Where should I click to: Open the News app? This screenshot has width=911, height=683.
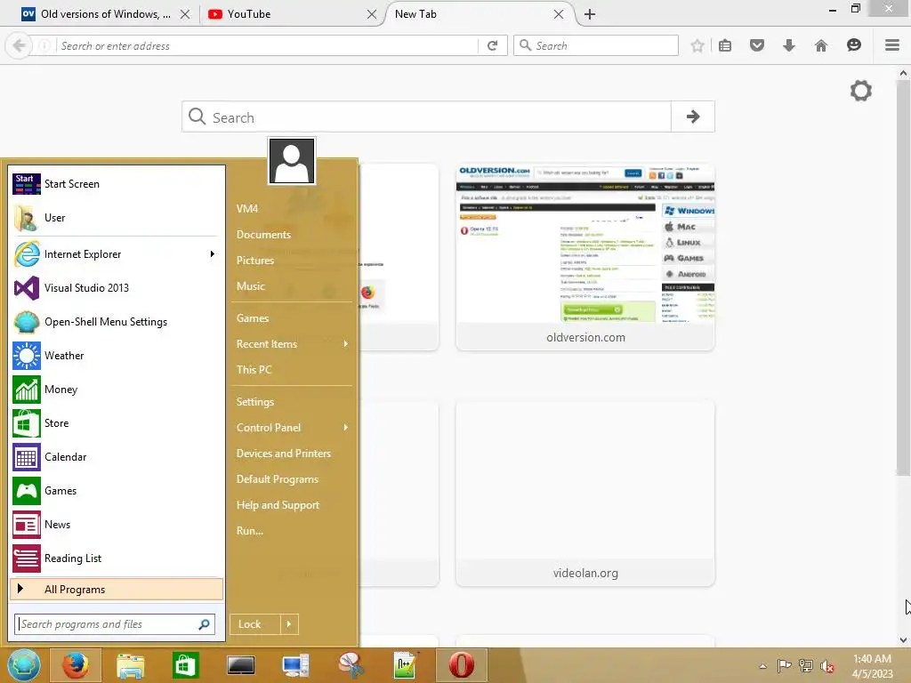pyautogui.click(x=117, y=525)
